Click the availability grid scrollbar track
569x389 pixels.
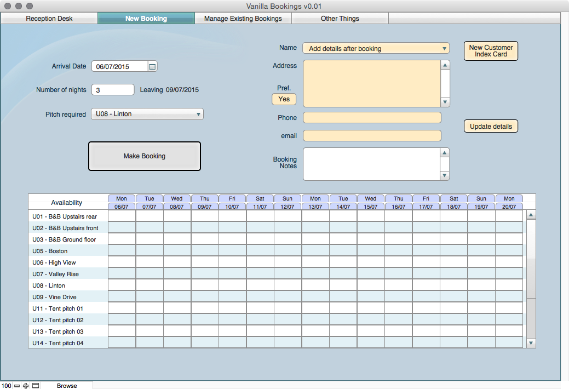click(x=531, y=318)
